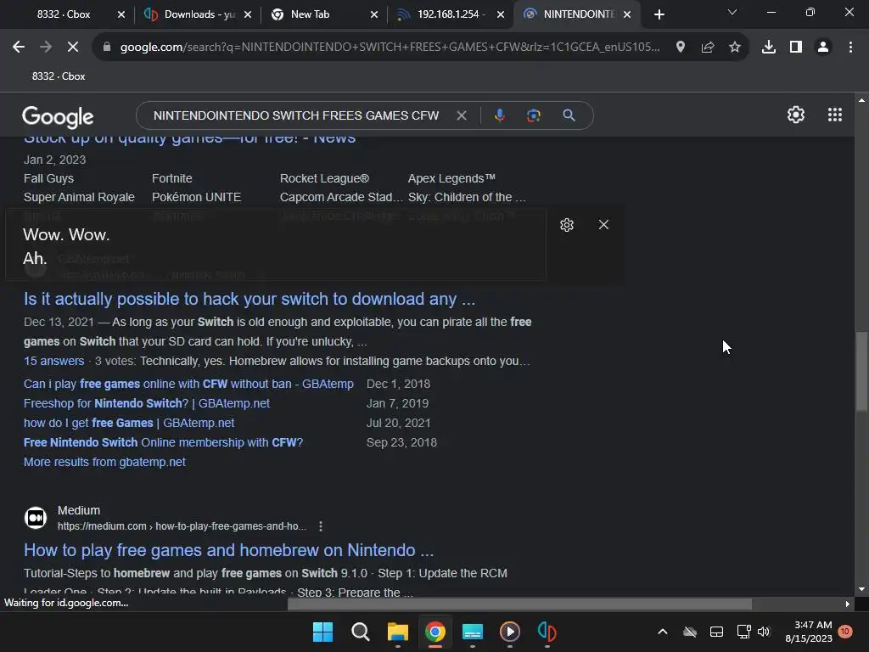This screenshot has height=652, width=869.
Task: Open Google quick settings gear
Action: tap(796, 115)
